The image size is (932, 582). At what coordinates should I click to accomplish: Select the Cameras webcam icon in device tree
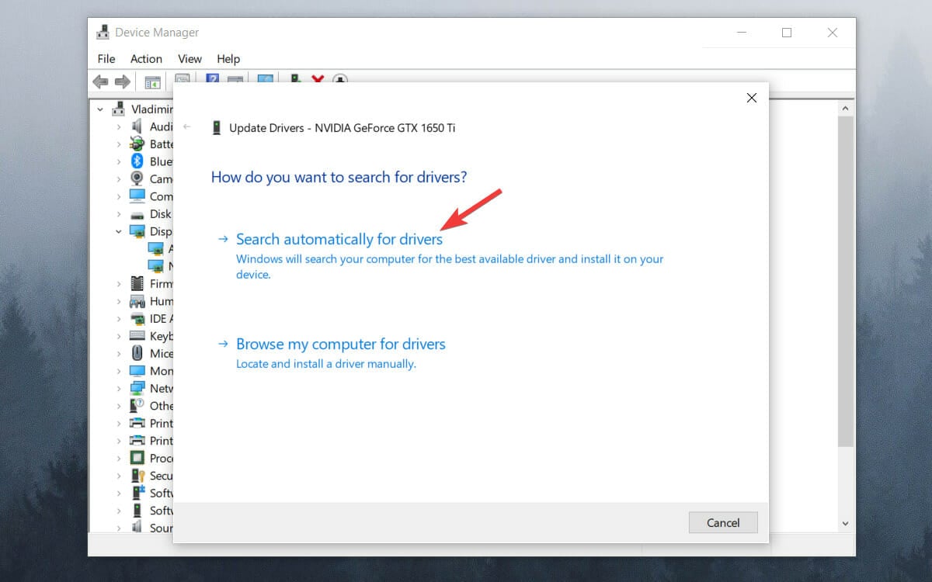coord(137,178)
